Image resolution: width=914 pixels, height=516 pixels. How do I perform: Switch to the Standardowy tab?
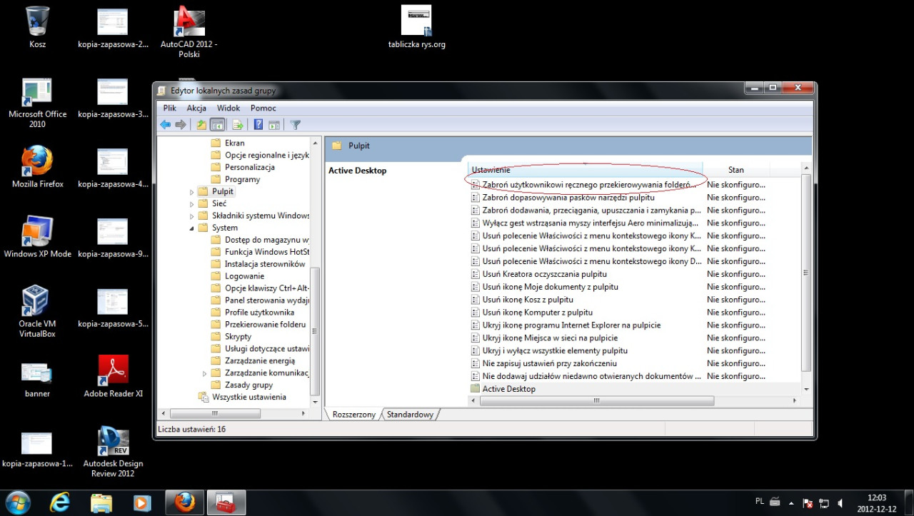410,415
